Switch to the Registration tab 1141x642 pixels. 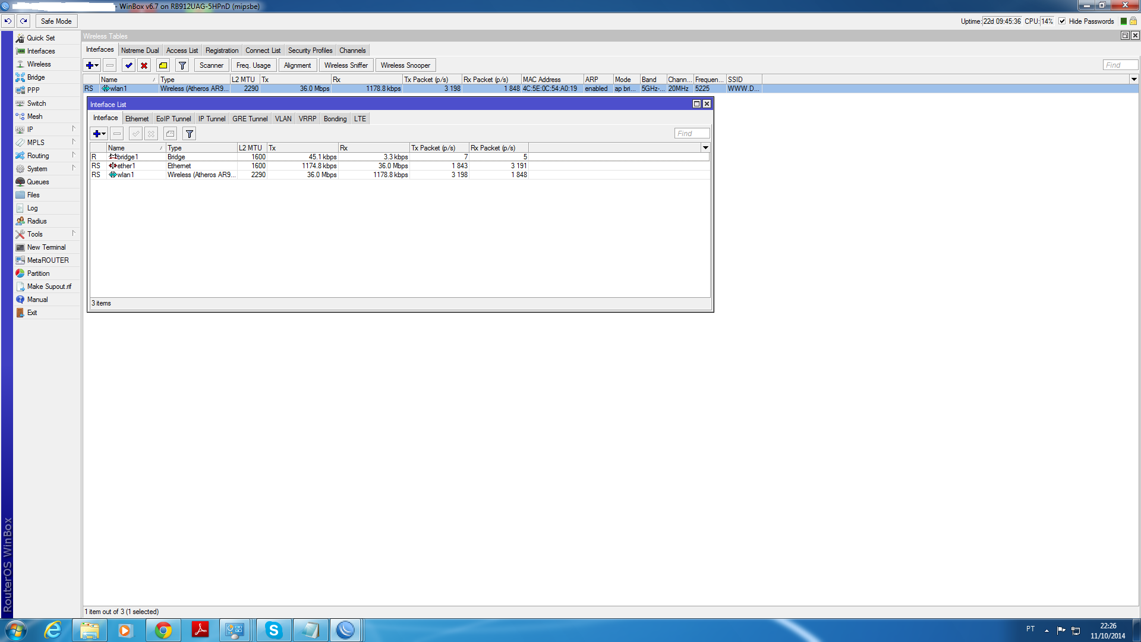point(222,49)
